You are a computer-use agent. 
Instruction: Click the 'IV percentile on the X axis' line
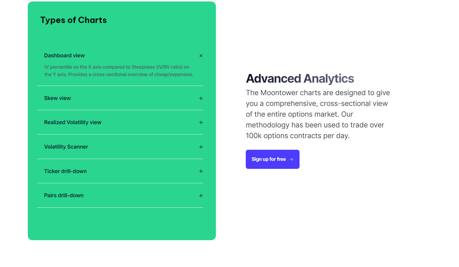pos(116,67)
